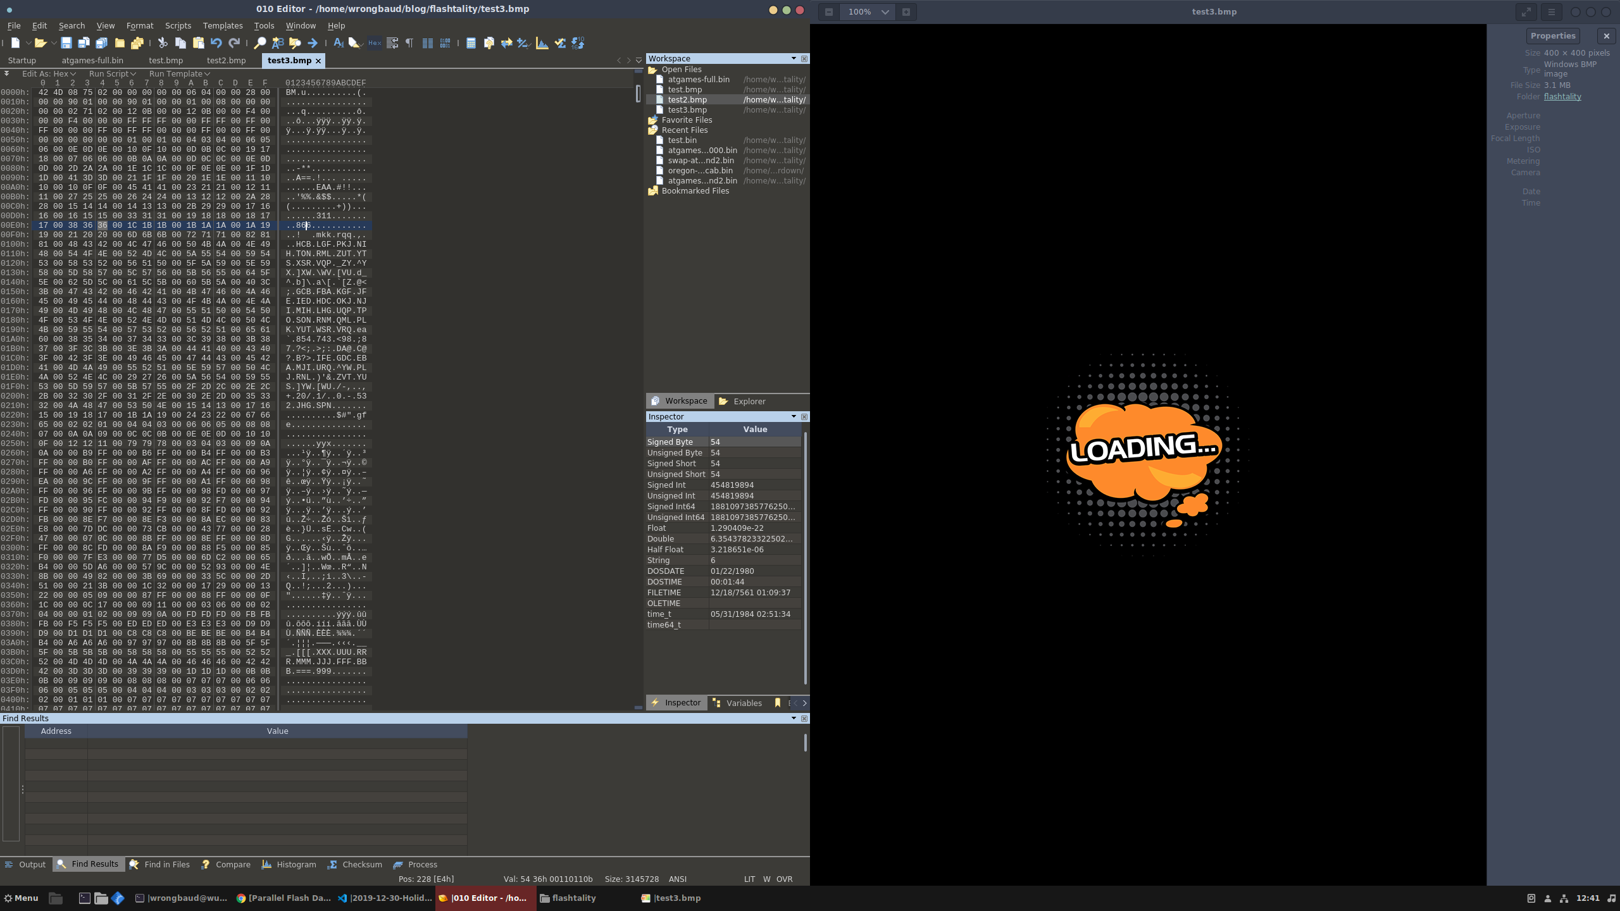
Task: Click the Paste clipboard icon
Action: [198, 43]
